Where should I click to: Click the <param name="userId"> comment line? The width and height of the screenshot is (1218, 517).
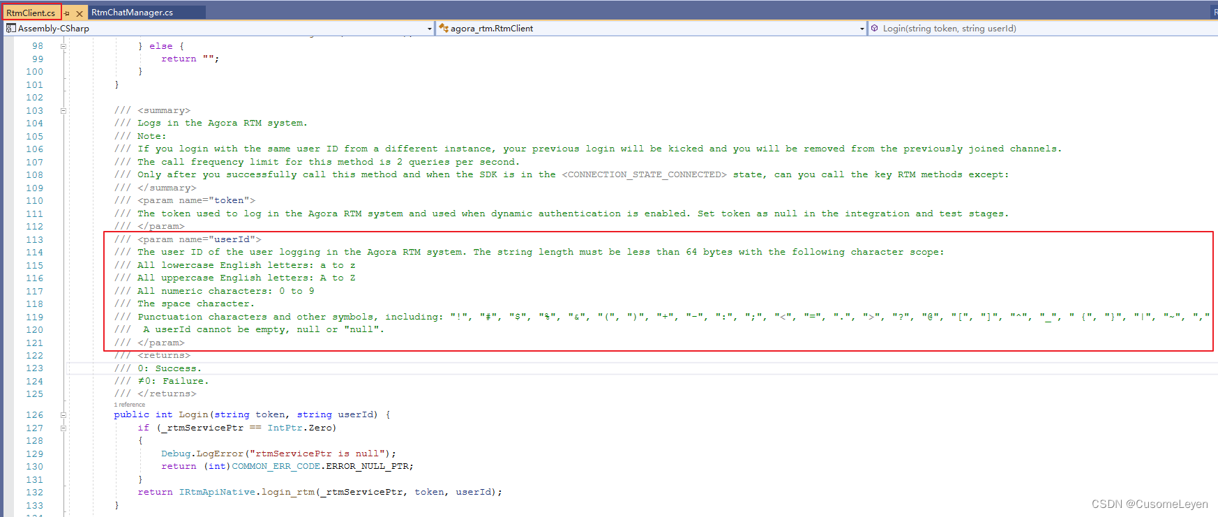click(188, 239)
